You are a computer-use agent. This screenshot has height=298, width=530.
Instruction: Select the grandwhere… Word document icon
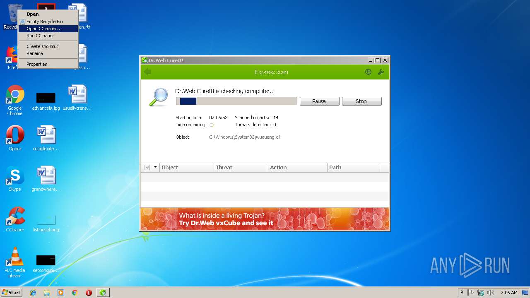pos(46,179)
